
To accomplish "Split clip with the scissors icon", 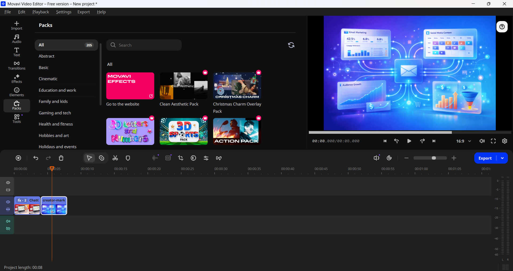I will pyautogui.click(x=115, y=158).
